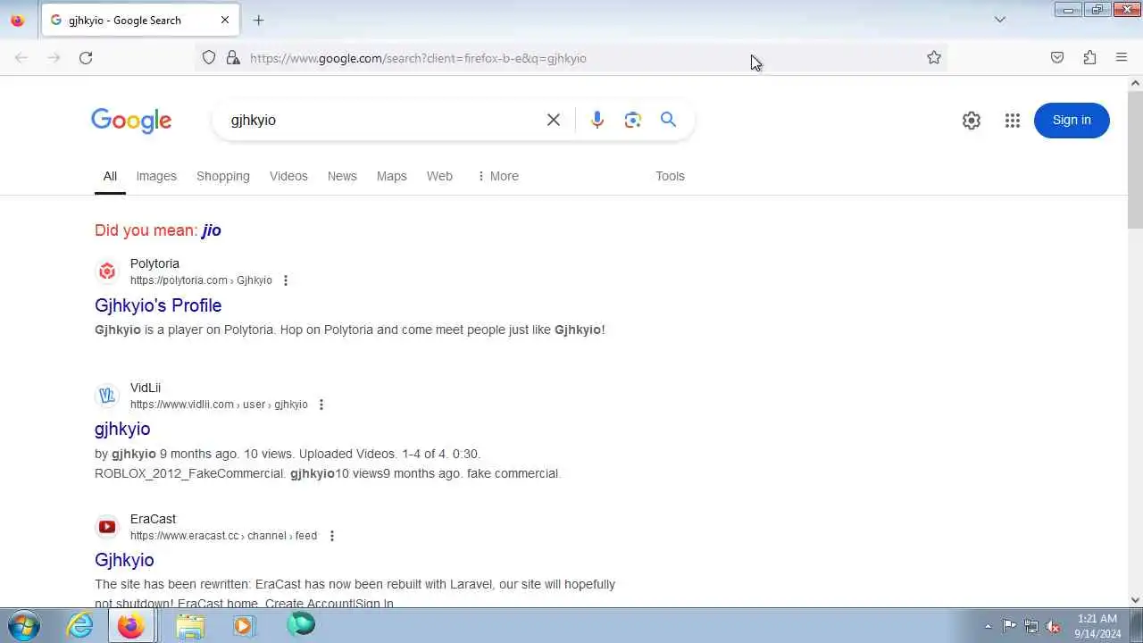
Task: Click the www.vidlii.com breadcrumb URL
Action: (x=219, y=405)
